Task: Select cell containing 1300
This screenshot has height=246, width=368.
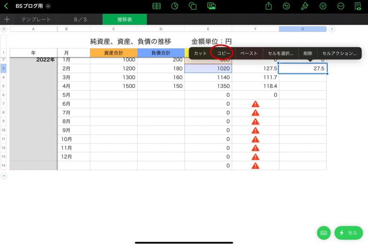Action: pyautogui.click(x=114, y=77)
